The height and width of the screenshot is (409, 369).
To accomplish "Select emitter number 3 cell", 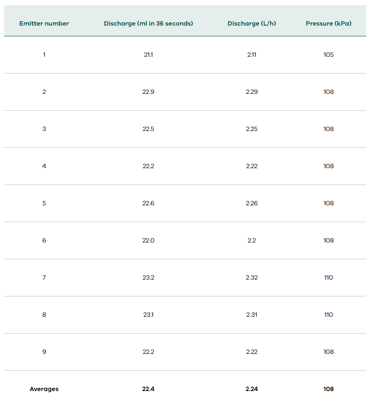I will click(44, 129).
